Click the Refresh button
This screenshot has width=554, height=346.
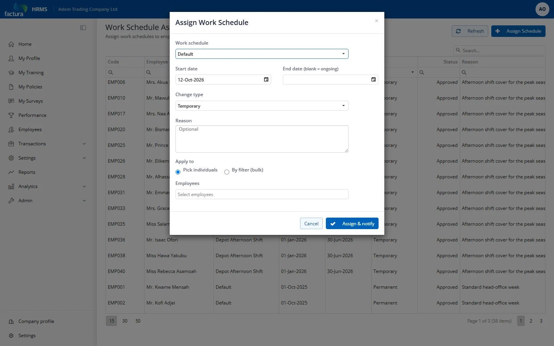point(470,31)
